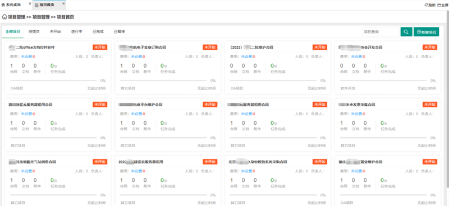Select the 项目首页 tab
This screenshot has height=206, width=449.
[47, 5]
